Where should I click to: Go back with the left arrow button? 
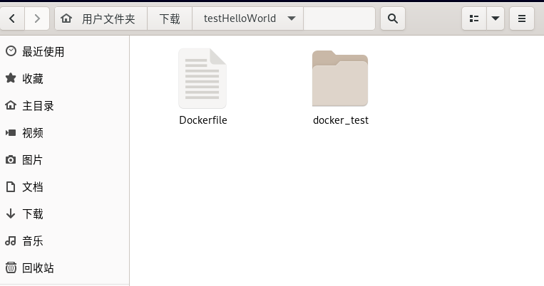[12, 18]
